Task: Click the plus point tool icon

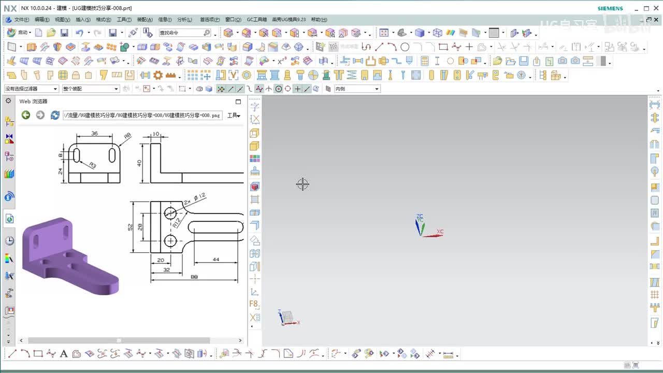Action: tap(469, 47)
